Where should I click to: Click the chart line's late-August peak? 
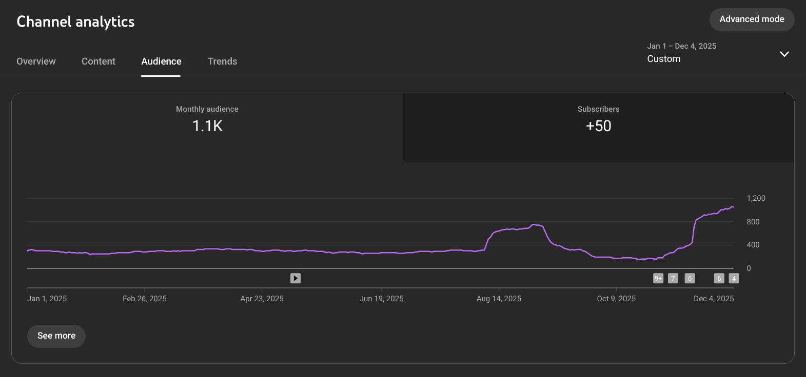535,224
